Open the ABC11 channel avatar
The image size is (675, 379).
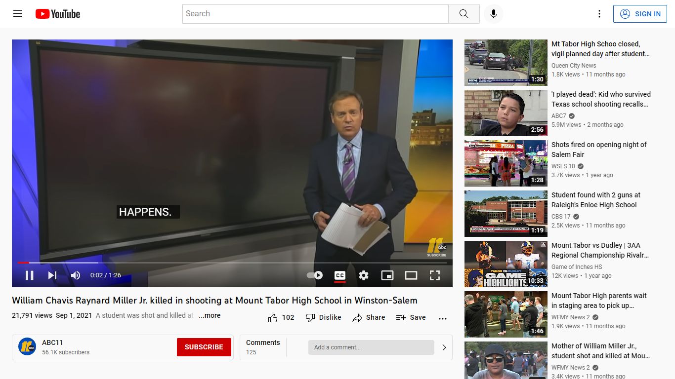27,347
